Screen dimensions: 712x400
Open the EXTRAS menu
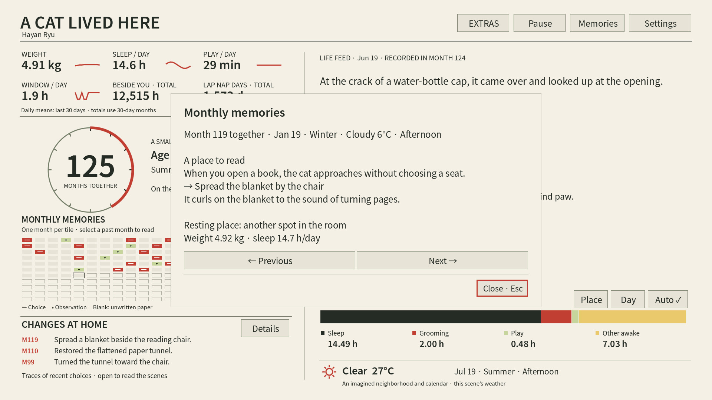tap(483, 23)
